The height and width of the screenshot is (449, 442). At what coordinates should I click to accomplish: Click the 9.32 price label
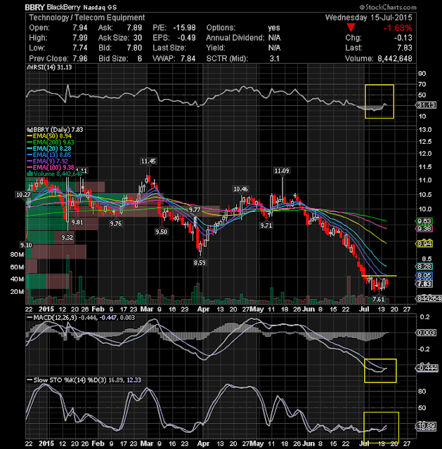[67, 237]
